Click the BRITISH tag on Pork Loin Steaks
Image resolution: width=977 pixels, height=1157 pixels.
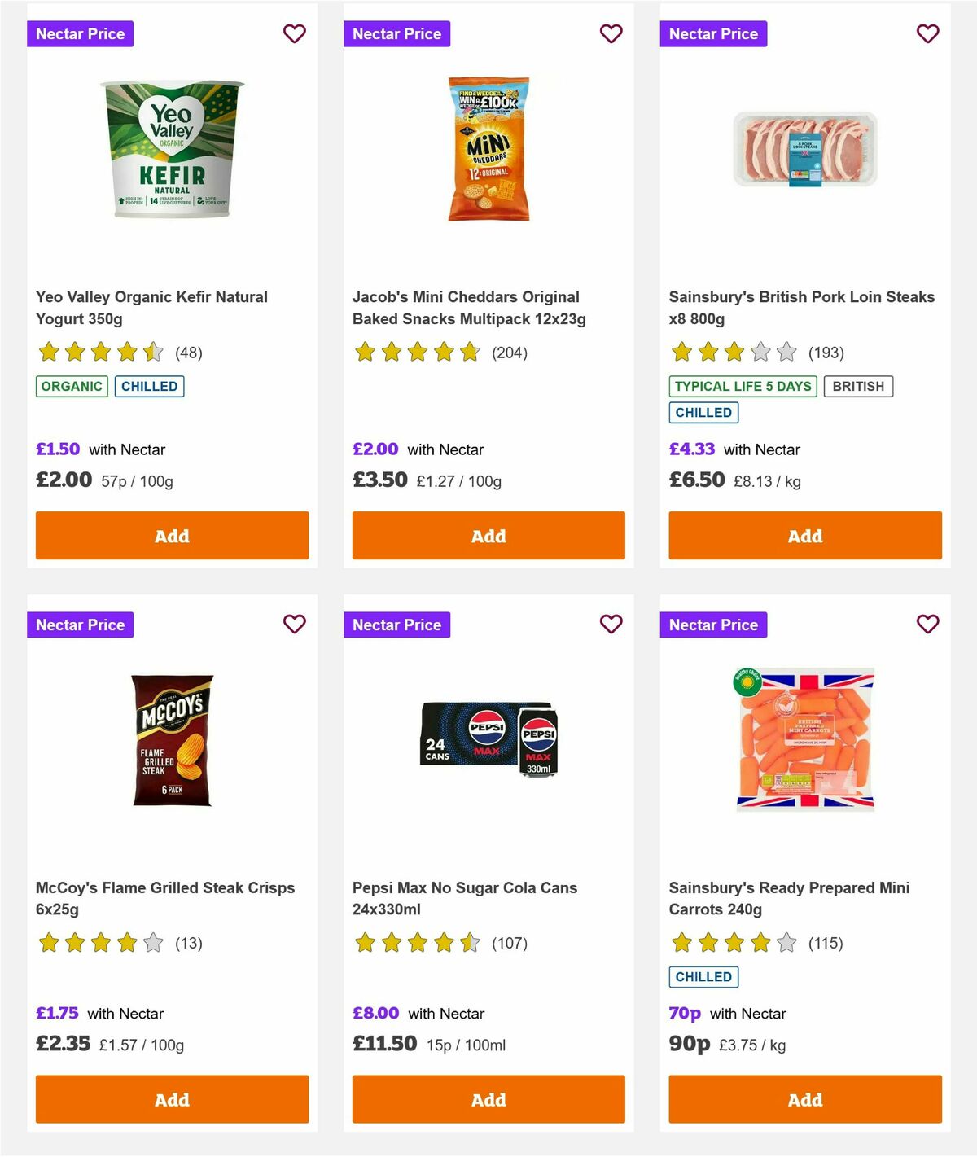coord(857,386)
